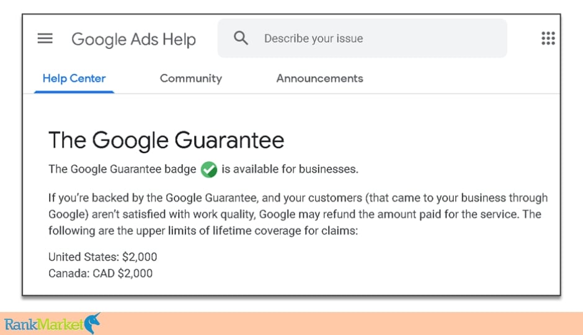Viewport: 583px width, 335px height.
Task: Open the hamburger main menu
Action: point(45,38)
